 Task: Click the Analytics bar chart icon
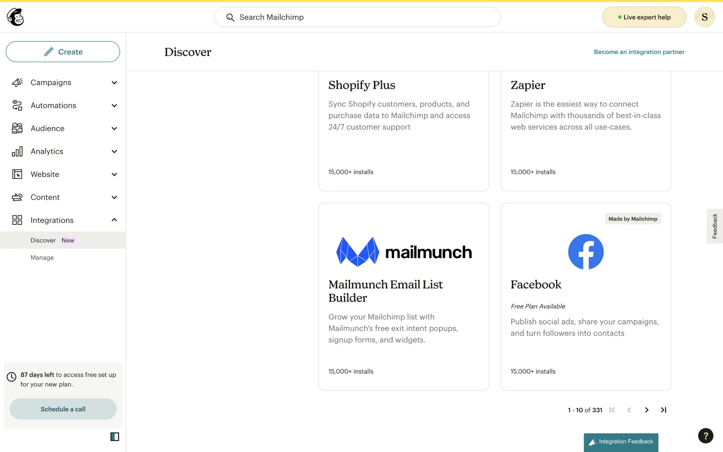[17, 151]
